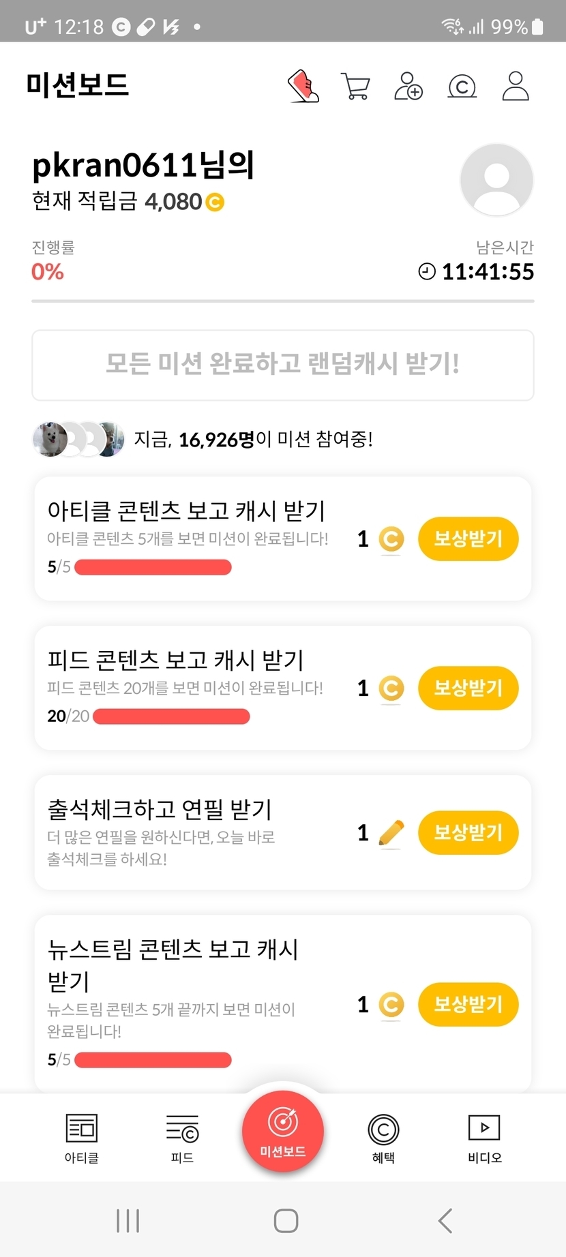
Task: Claim reward for newstream content mission
Action: 468,1004
